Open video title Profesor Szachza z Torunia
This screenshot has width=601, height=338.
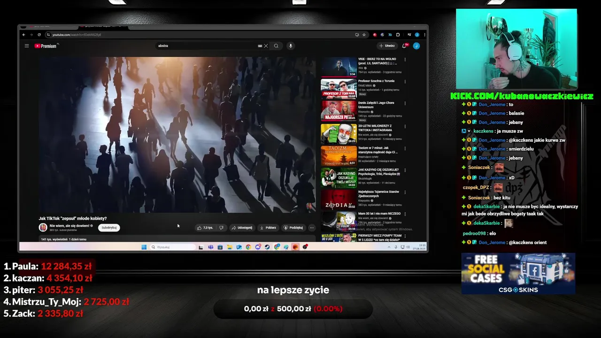376,81
